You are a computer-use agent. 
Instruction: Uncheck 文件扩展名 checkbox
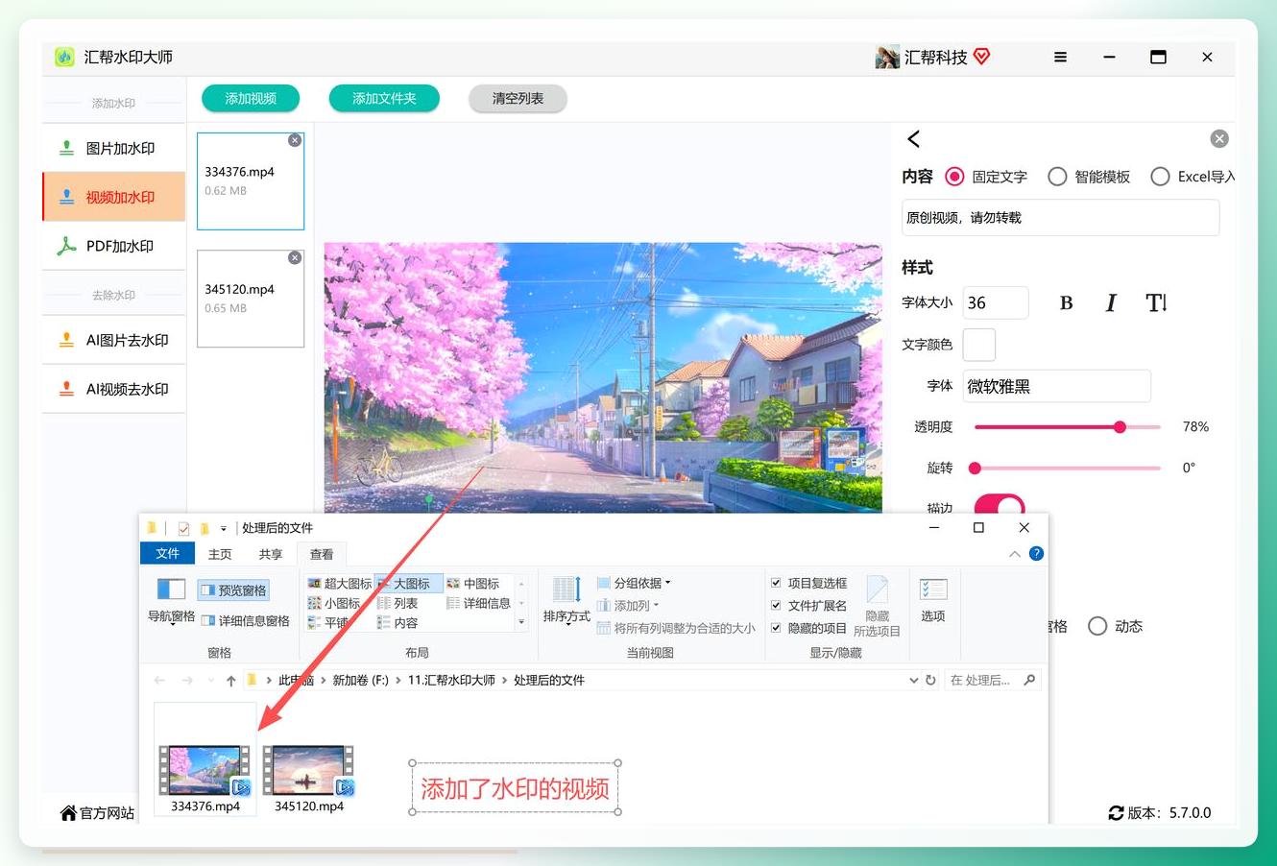point(776,605)
